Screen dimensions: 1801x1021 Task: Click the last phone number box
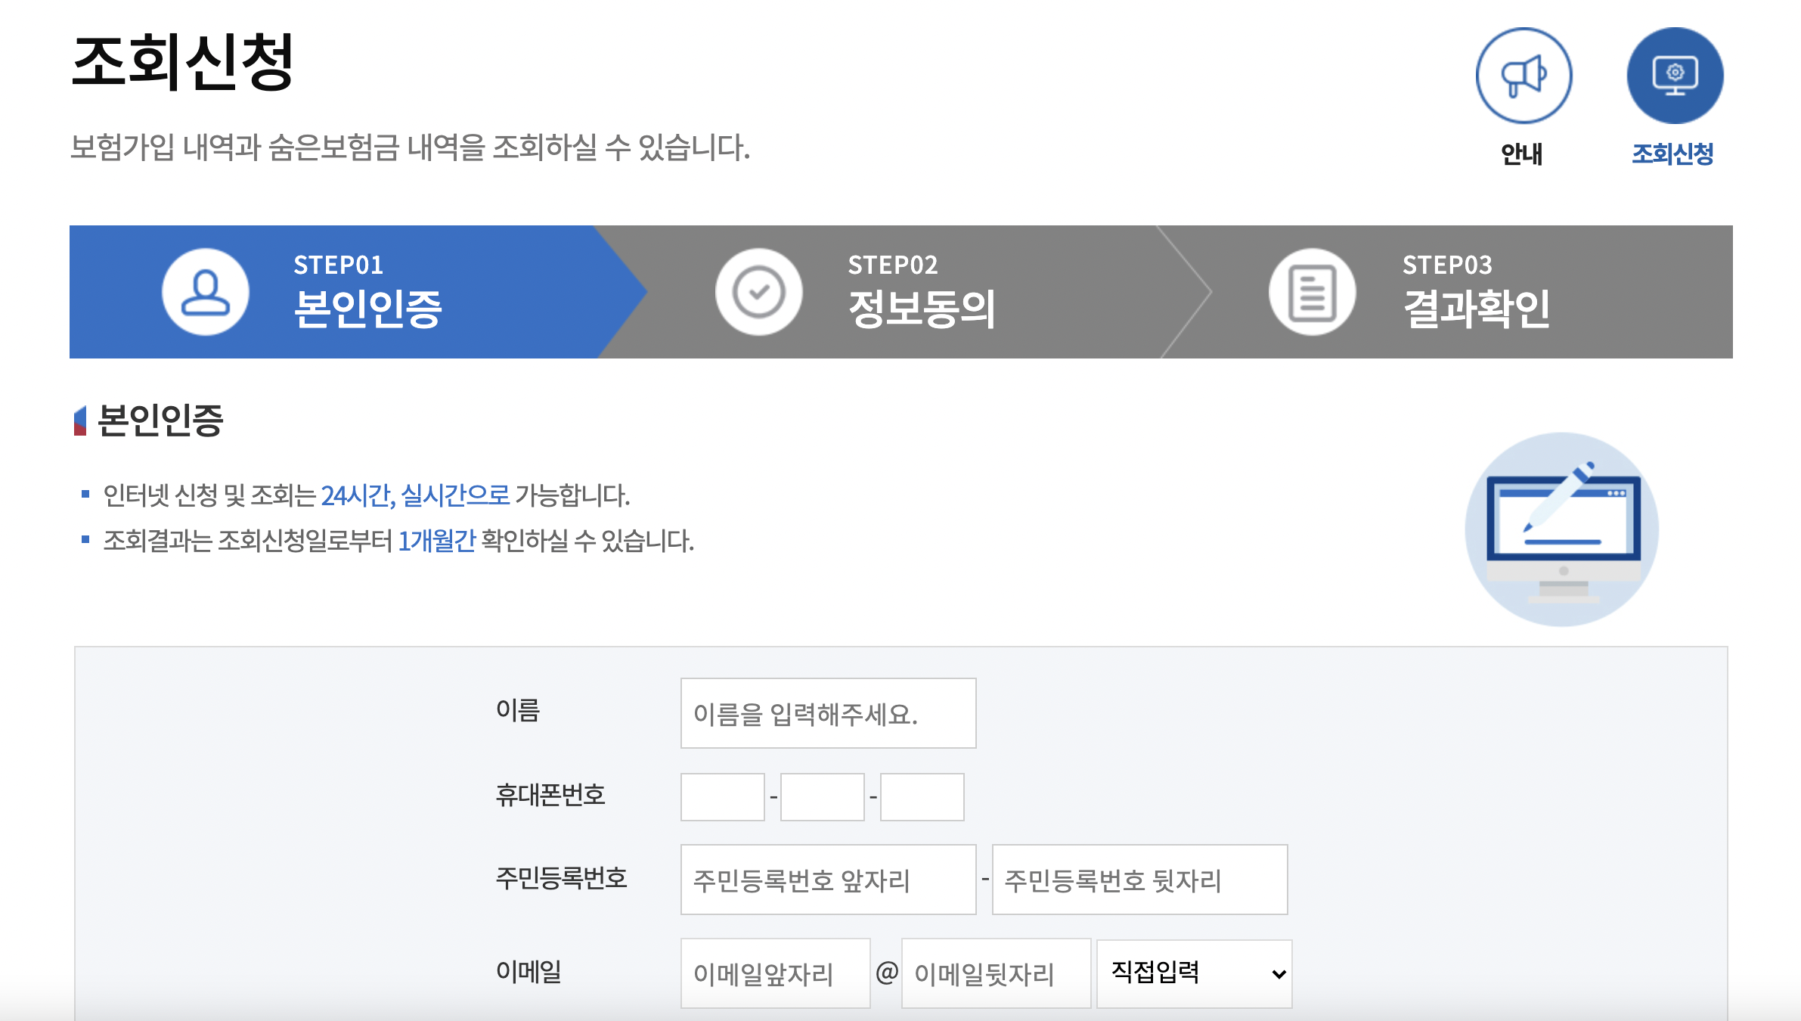coord(922,797)
